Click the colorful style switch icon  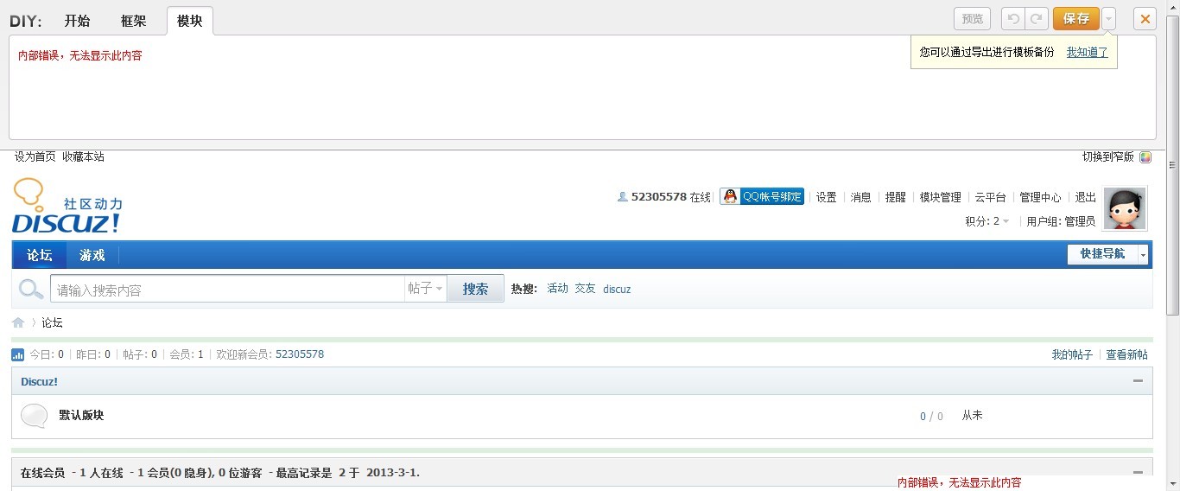[x=1145, y=157]
